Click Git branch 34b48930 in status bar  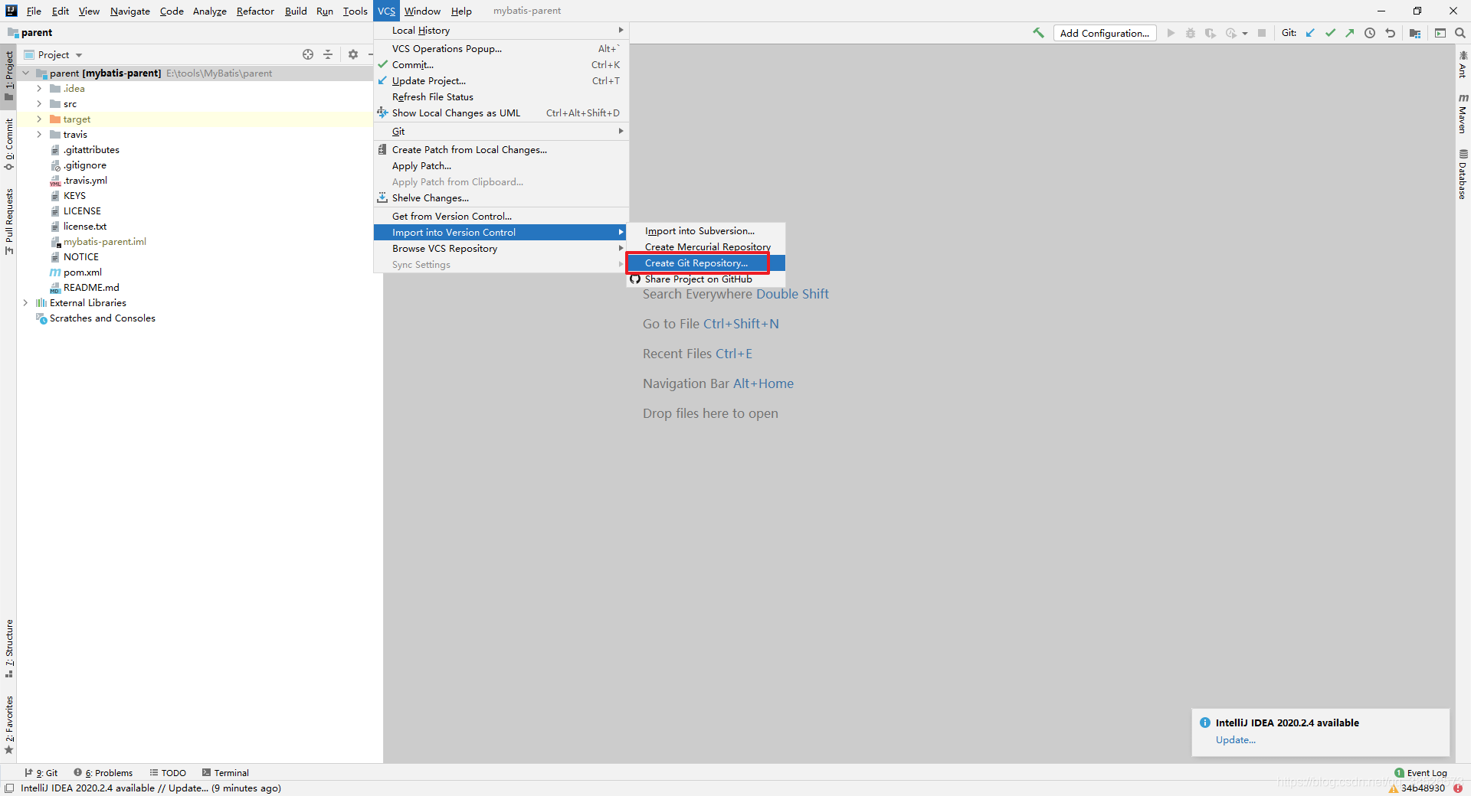coord(1423,788)
